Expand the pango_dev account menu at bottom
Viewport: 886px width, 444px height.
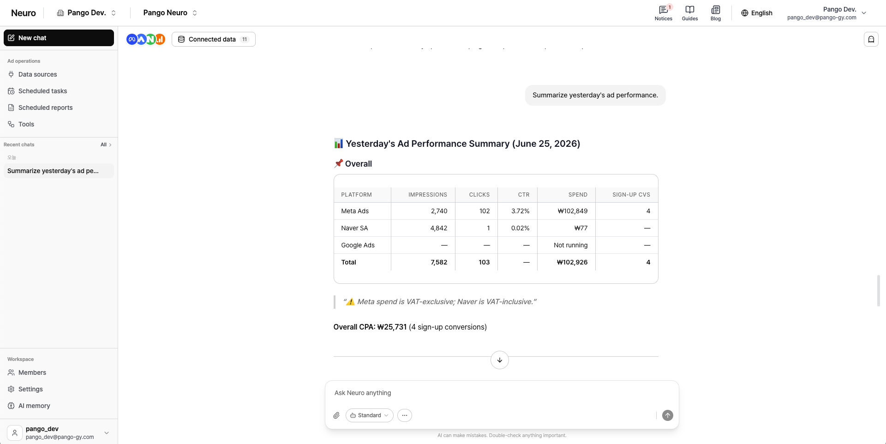59,432
